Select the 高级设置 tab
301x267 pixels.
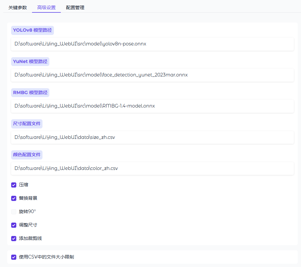[46, 8]
